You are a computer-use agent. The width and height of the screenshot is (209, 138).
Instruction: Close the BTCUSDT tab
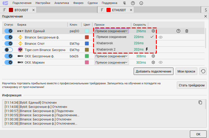pos(33,10)
